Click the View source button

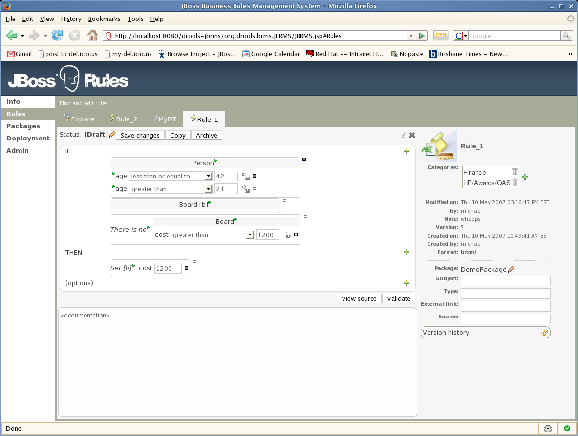click(x=359, y=298)
